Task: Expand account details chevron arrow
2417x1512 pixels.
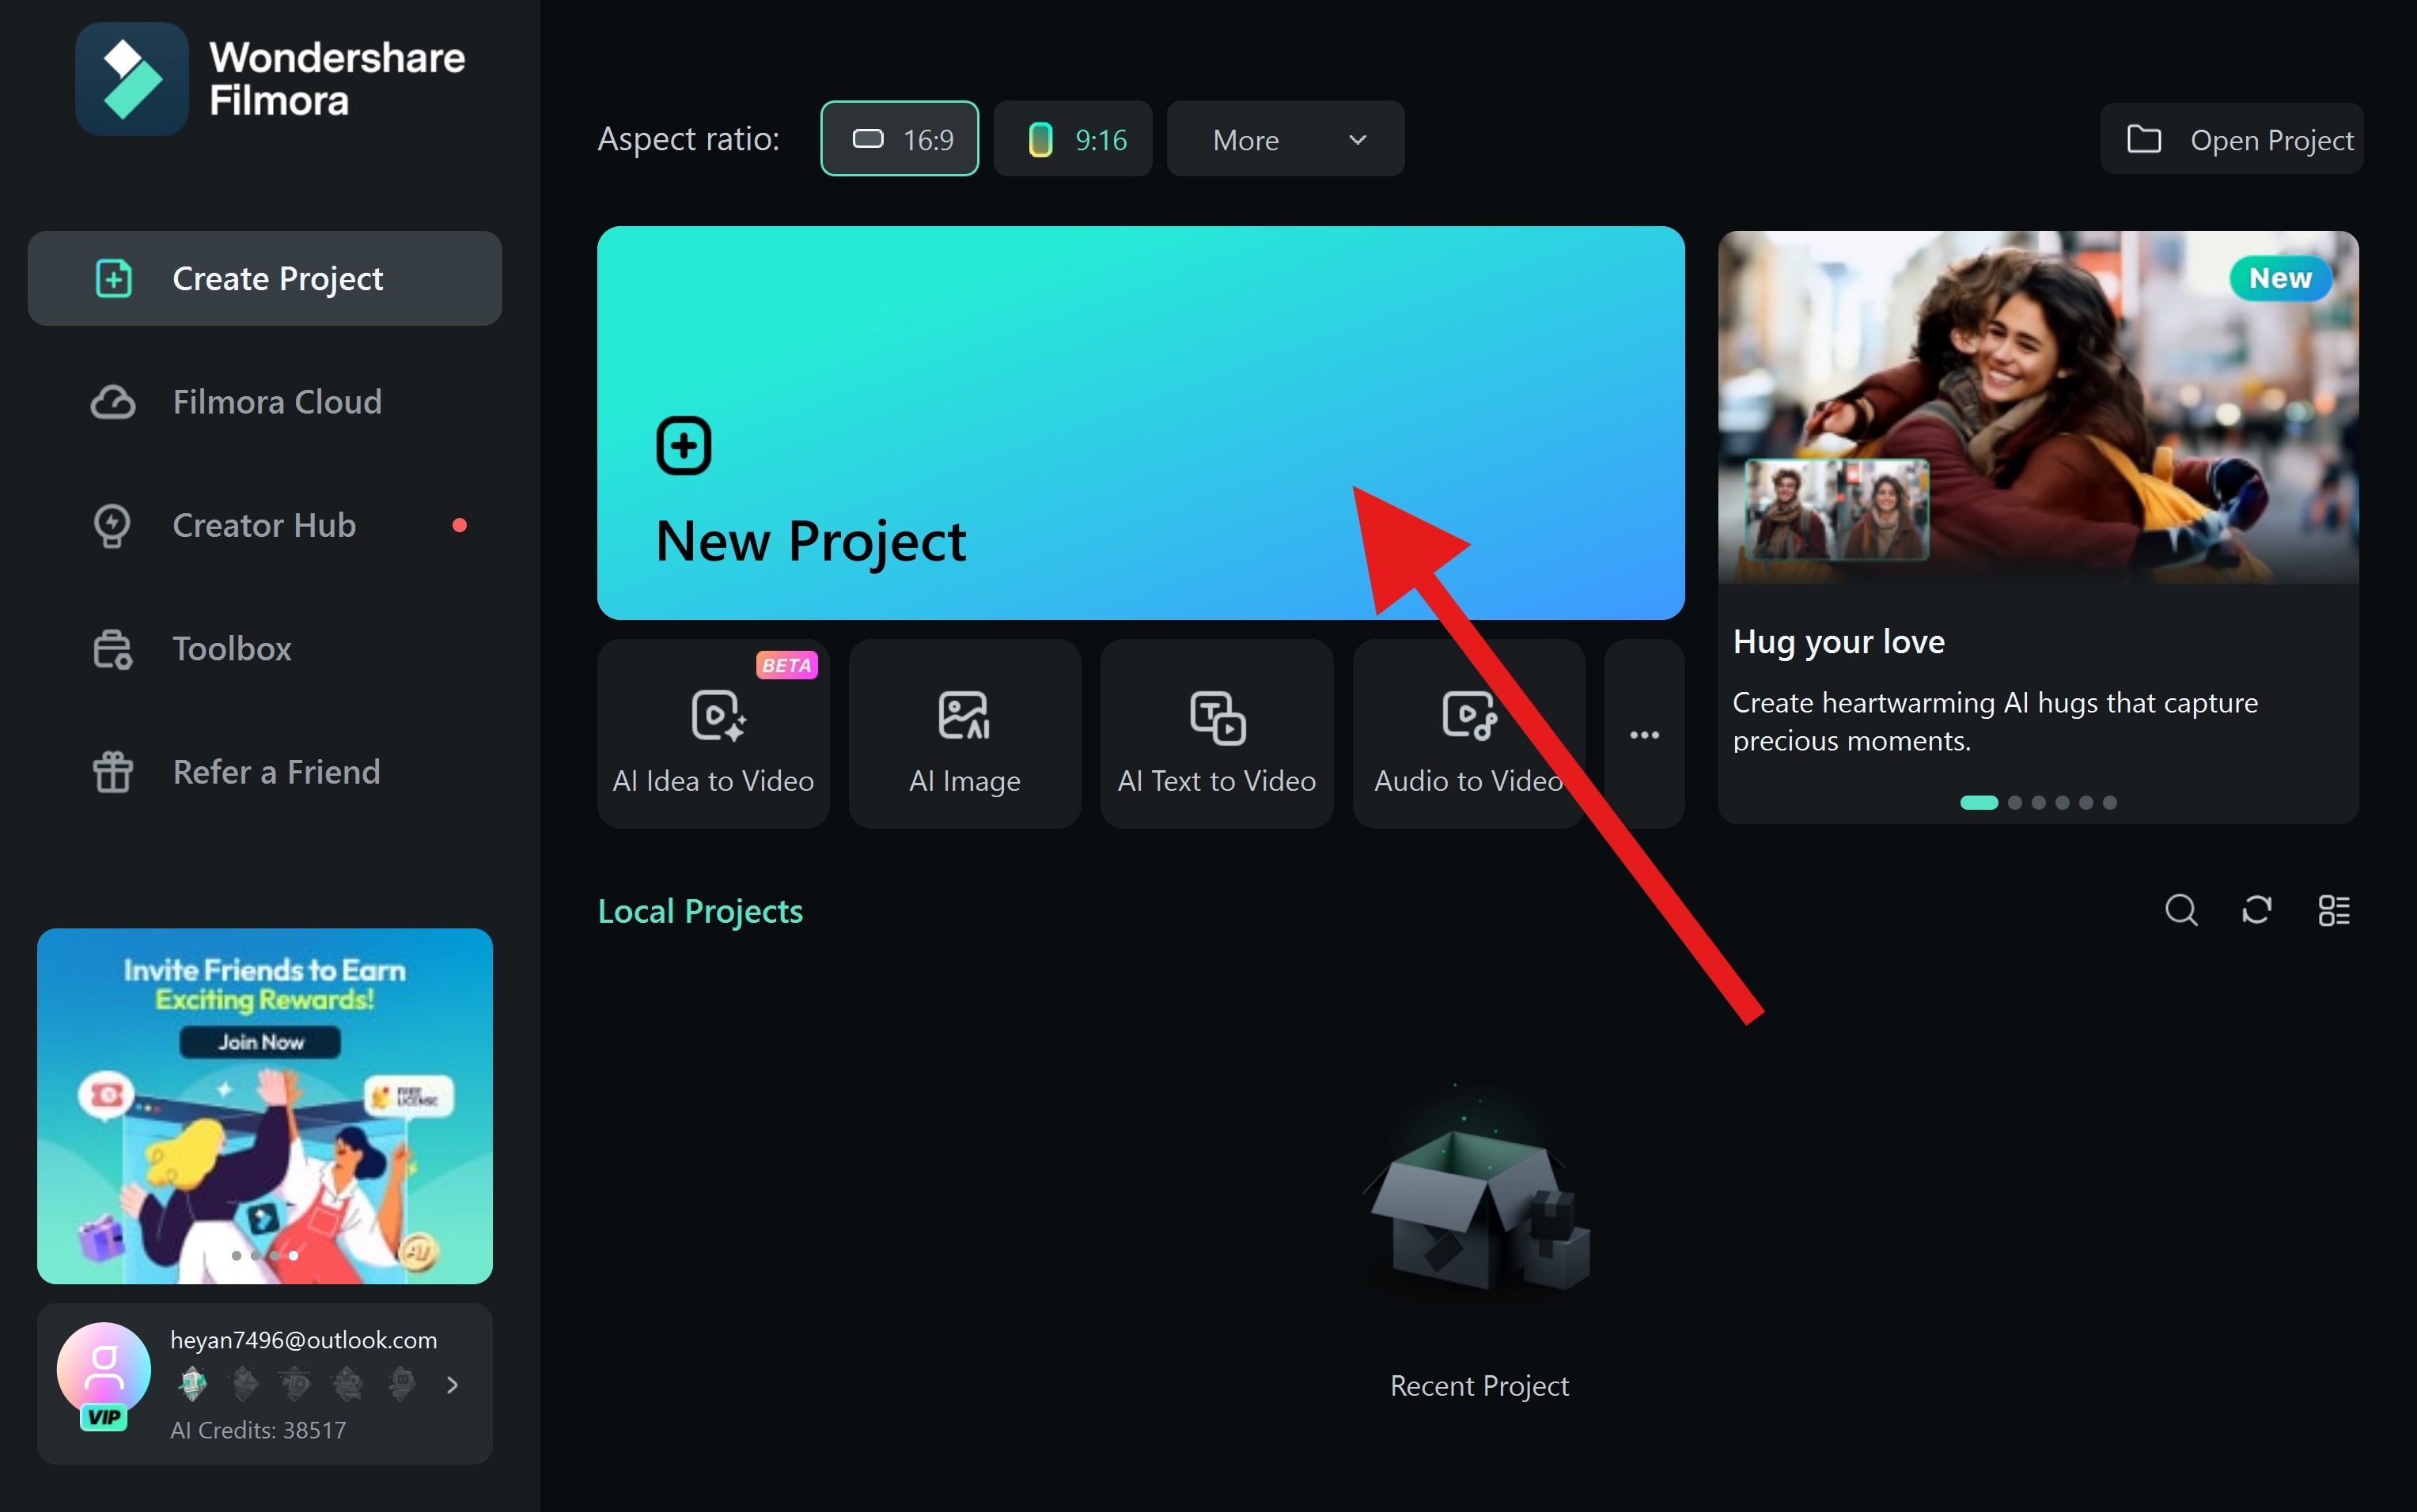Action: point(453,1385)
